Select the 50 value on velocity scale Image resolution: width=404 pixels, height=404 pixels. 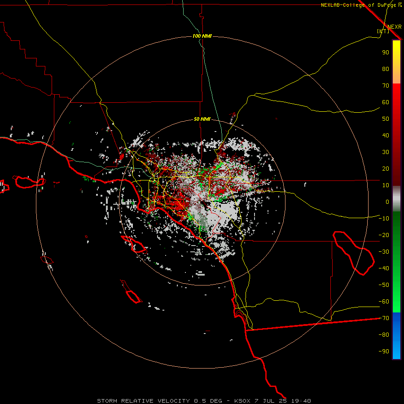(386, 119)
